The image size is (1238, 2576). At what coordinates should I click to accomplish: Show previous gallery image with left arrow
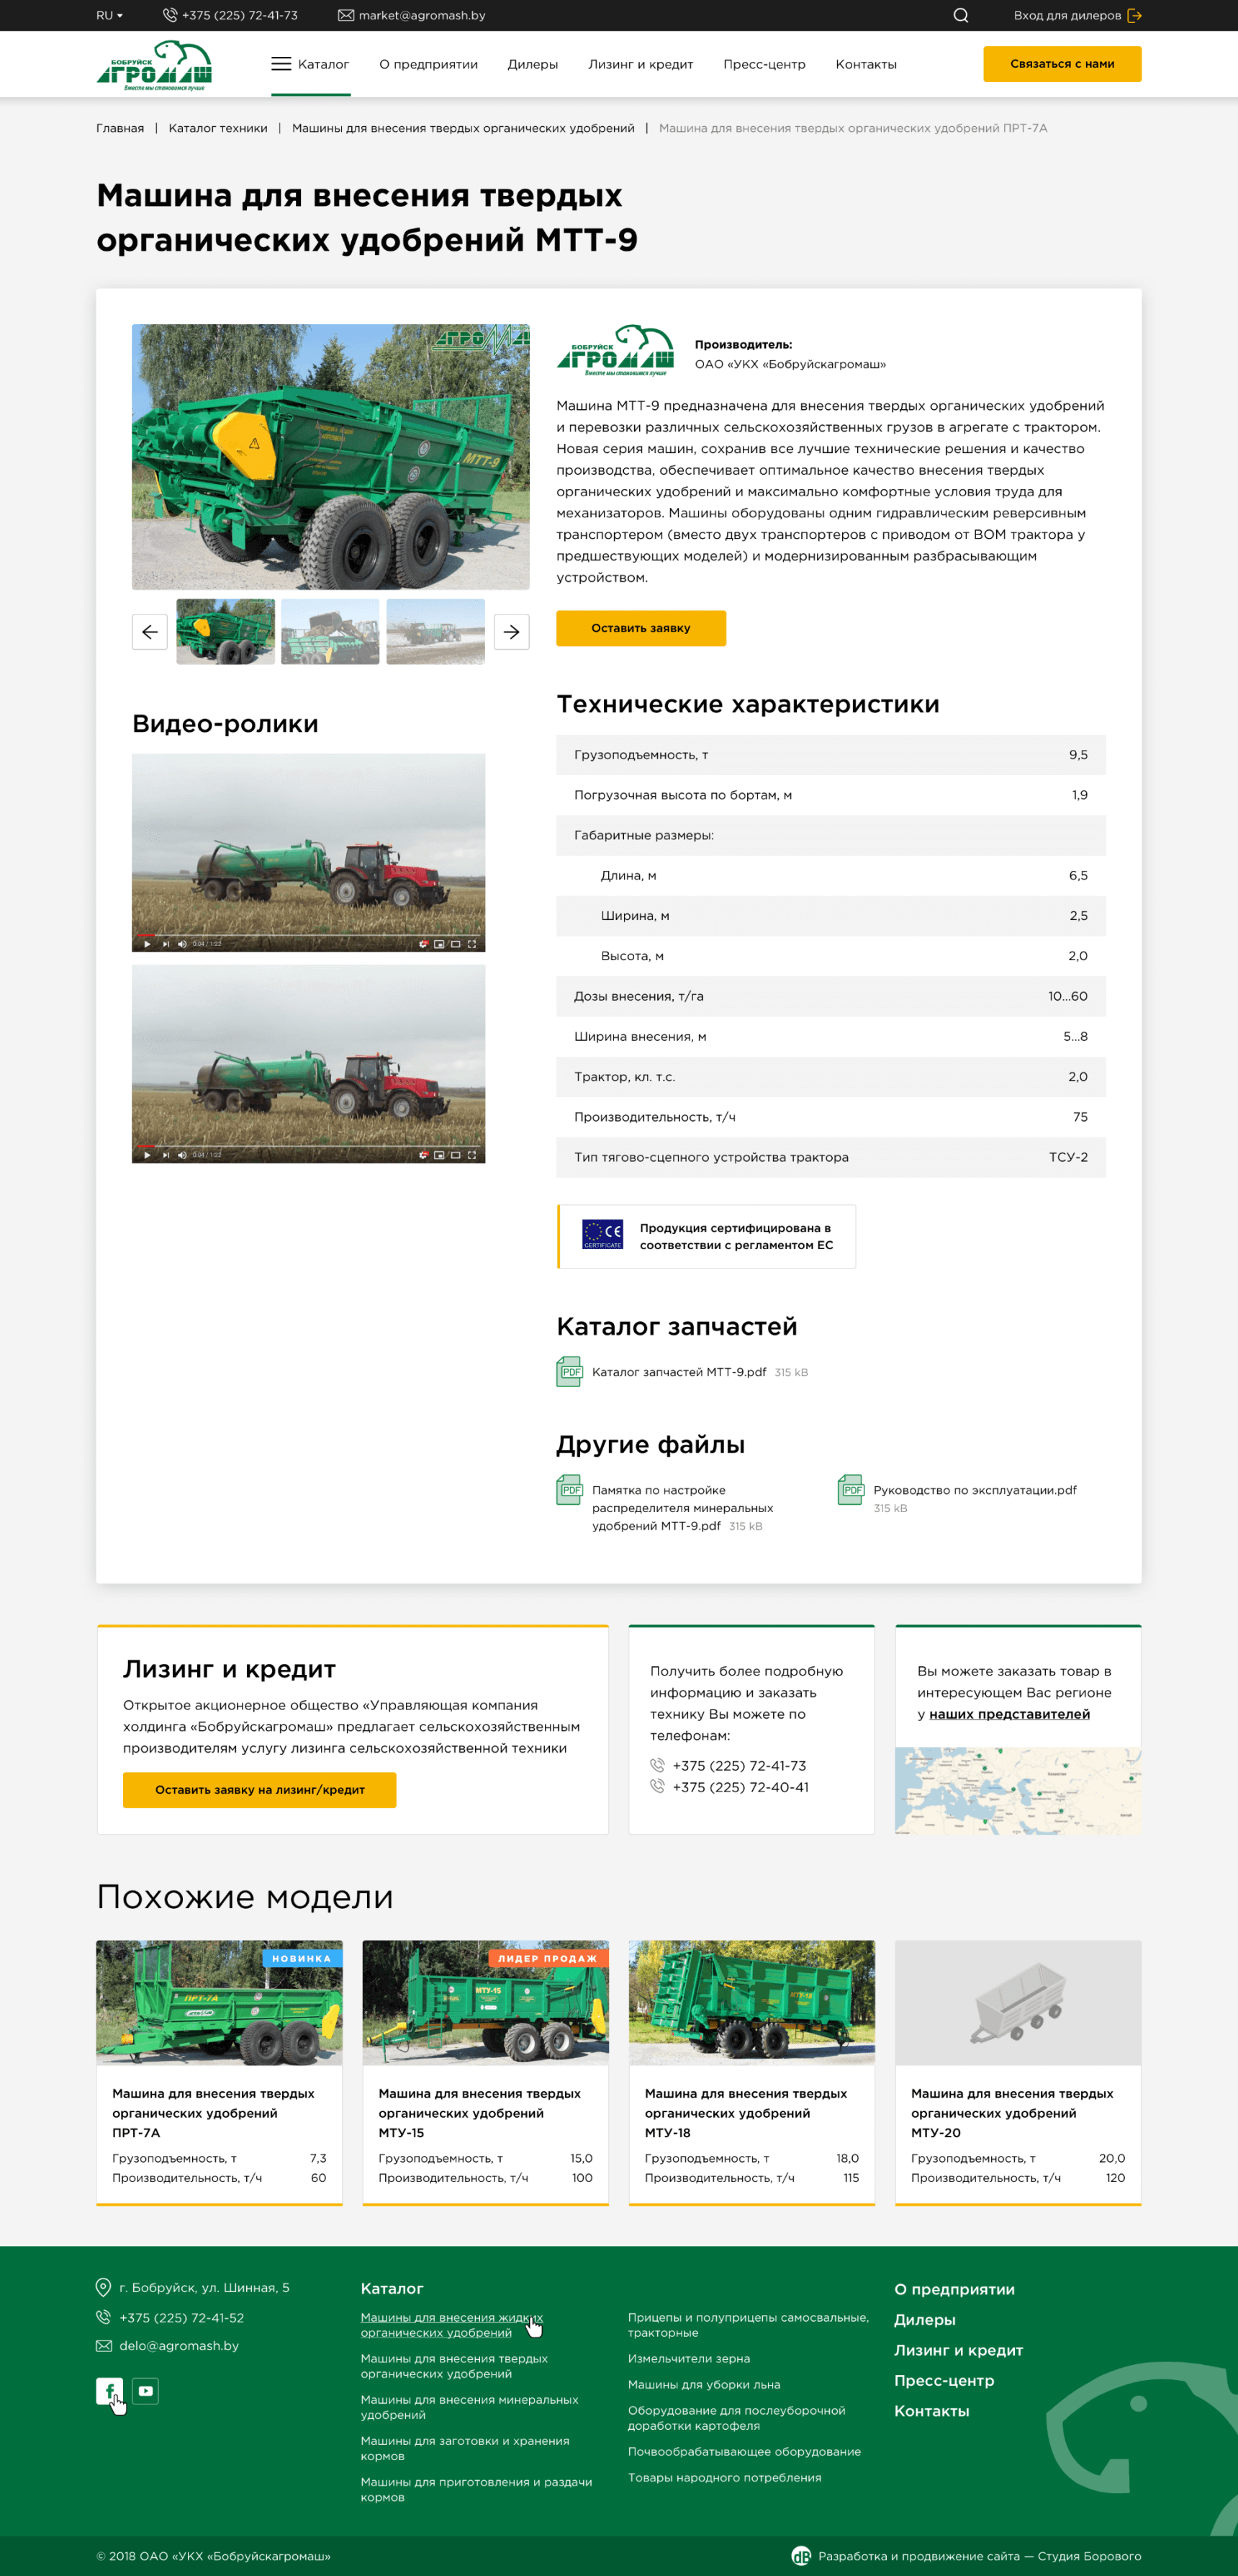point(150,632)
